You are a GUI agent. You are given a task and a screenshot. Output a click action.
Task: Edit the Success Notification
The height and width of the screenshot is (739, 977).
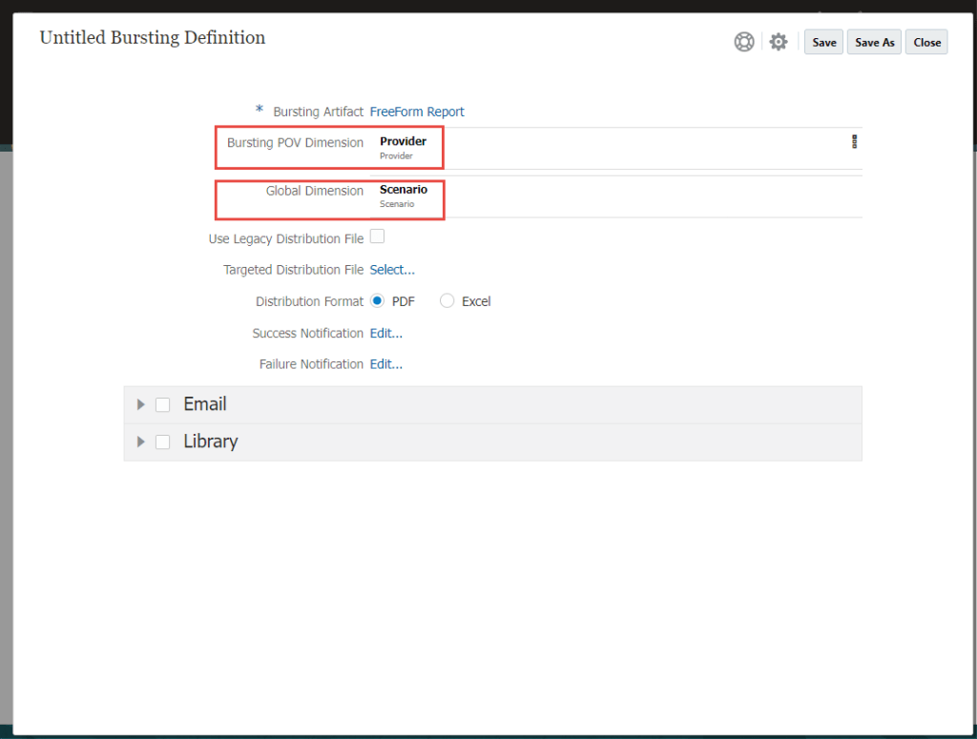386,333
